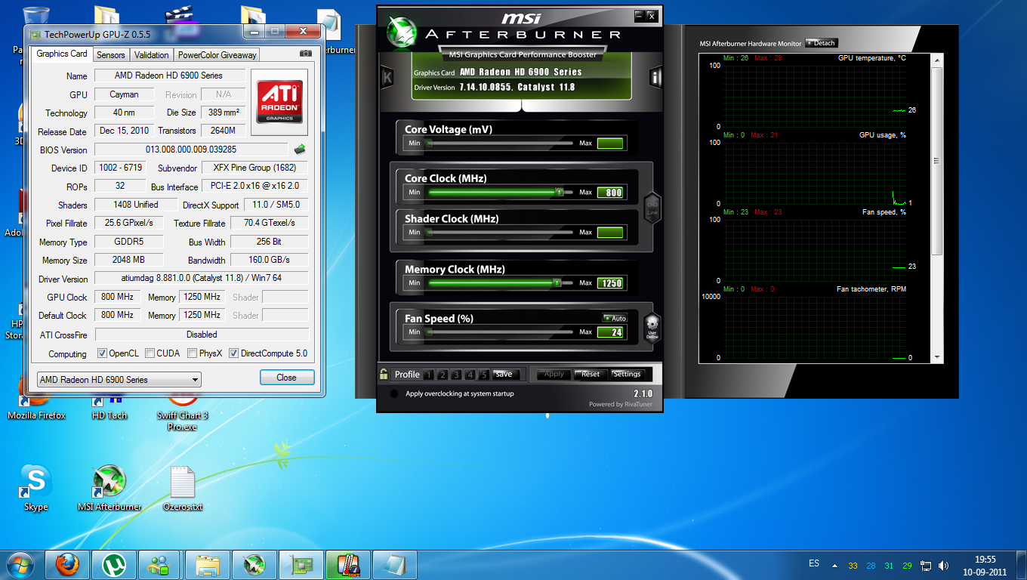Click the camera screenshot icon in GPU-Z
Viewport: 1027px width, 580px height.
click(306, 54)
